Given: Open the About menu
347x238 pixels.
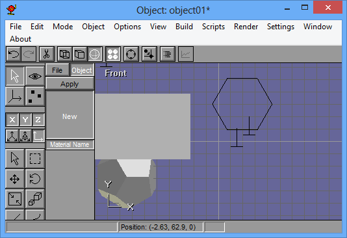Looking at the screenshot, I should [21, 39].
